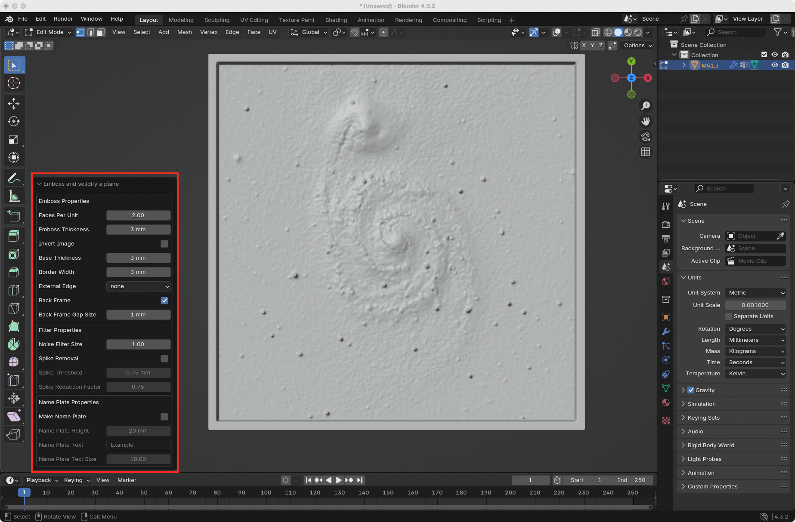Viewport: 795px width, 522px height.
Task: Open Render properties tab
Action: 665,224
